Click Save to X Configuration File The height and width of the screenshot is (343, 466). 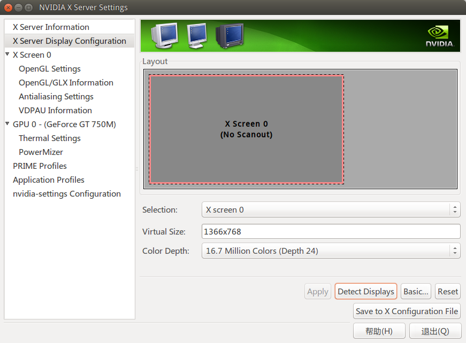point(407,311)
